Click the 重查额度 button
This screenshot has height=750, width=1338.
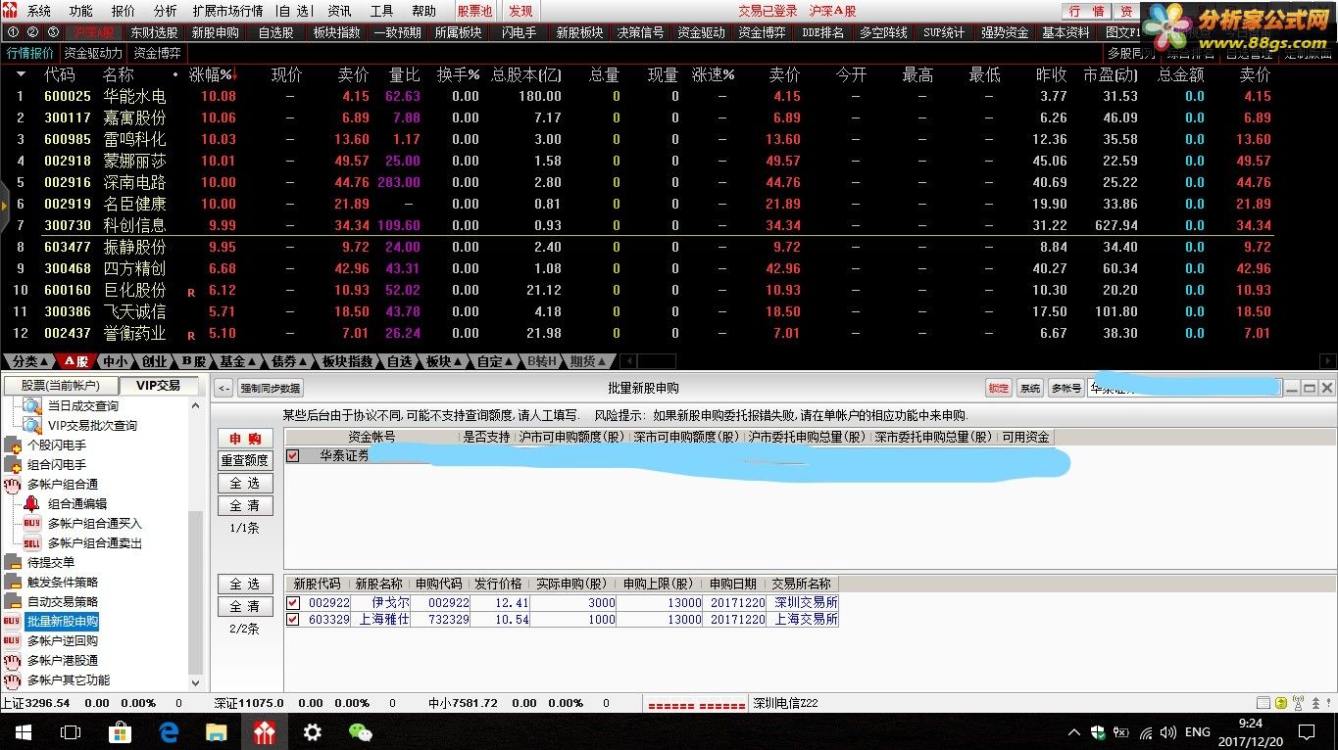coord(245,460)
